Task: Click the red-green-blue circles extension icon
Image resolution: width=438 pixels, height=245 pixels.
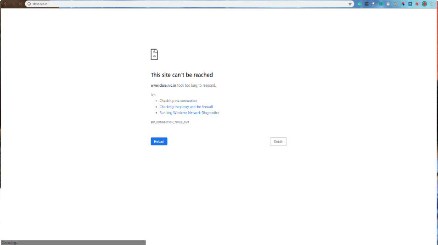Action: (403, 4)
